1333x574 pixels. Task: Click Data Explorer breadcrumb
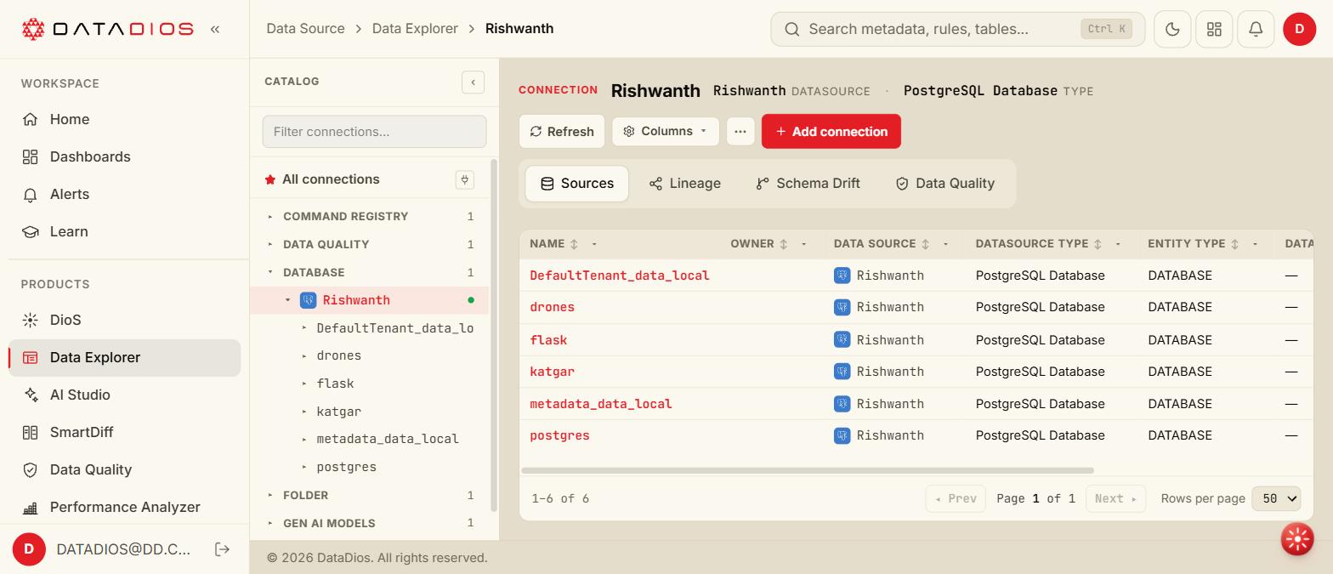(x=415, y=29)
